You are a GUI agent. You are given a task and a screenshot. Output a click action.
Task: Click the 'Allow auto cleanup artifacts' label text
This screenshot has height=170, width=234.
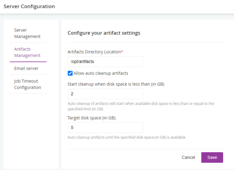pyautogui.click(x=101, y=73)
